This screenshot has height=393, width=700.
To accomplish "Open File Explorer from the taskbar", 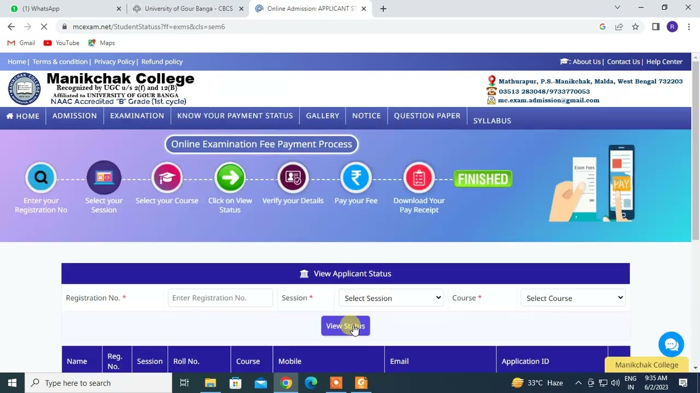I will click(x=211, y=383).
